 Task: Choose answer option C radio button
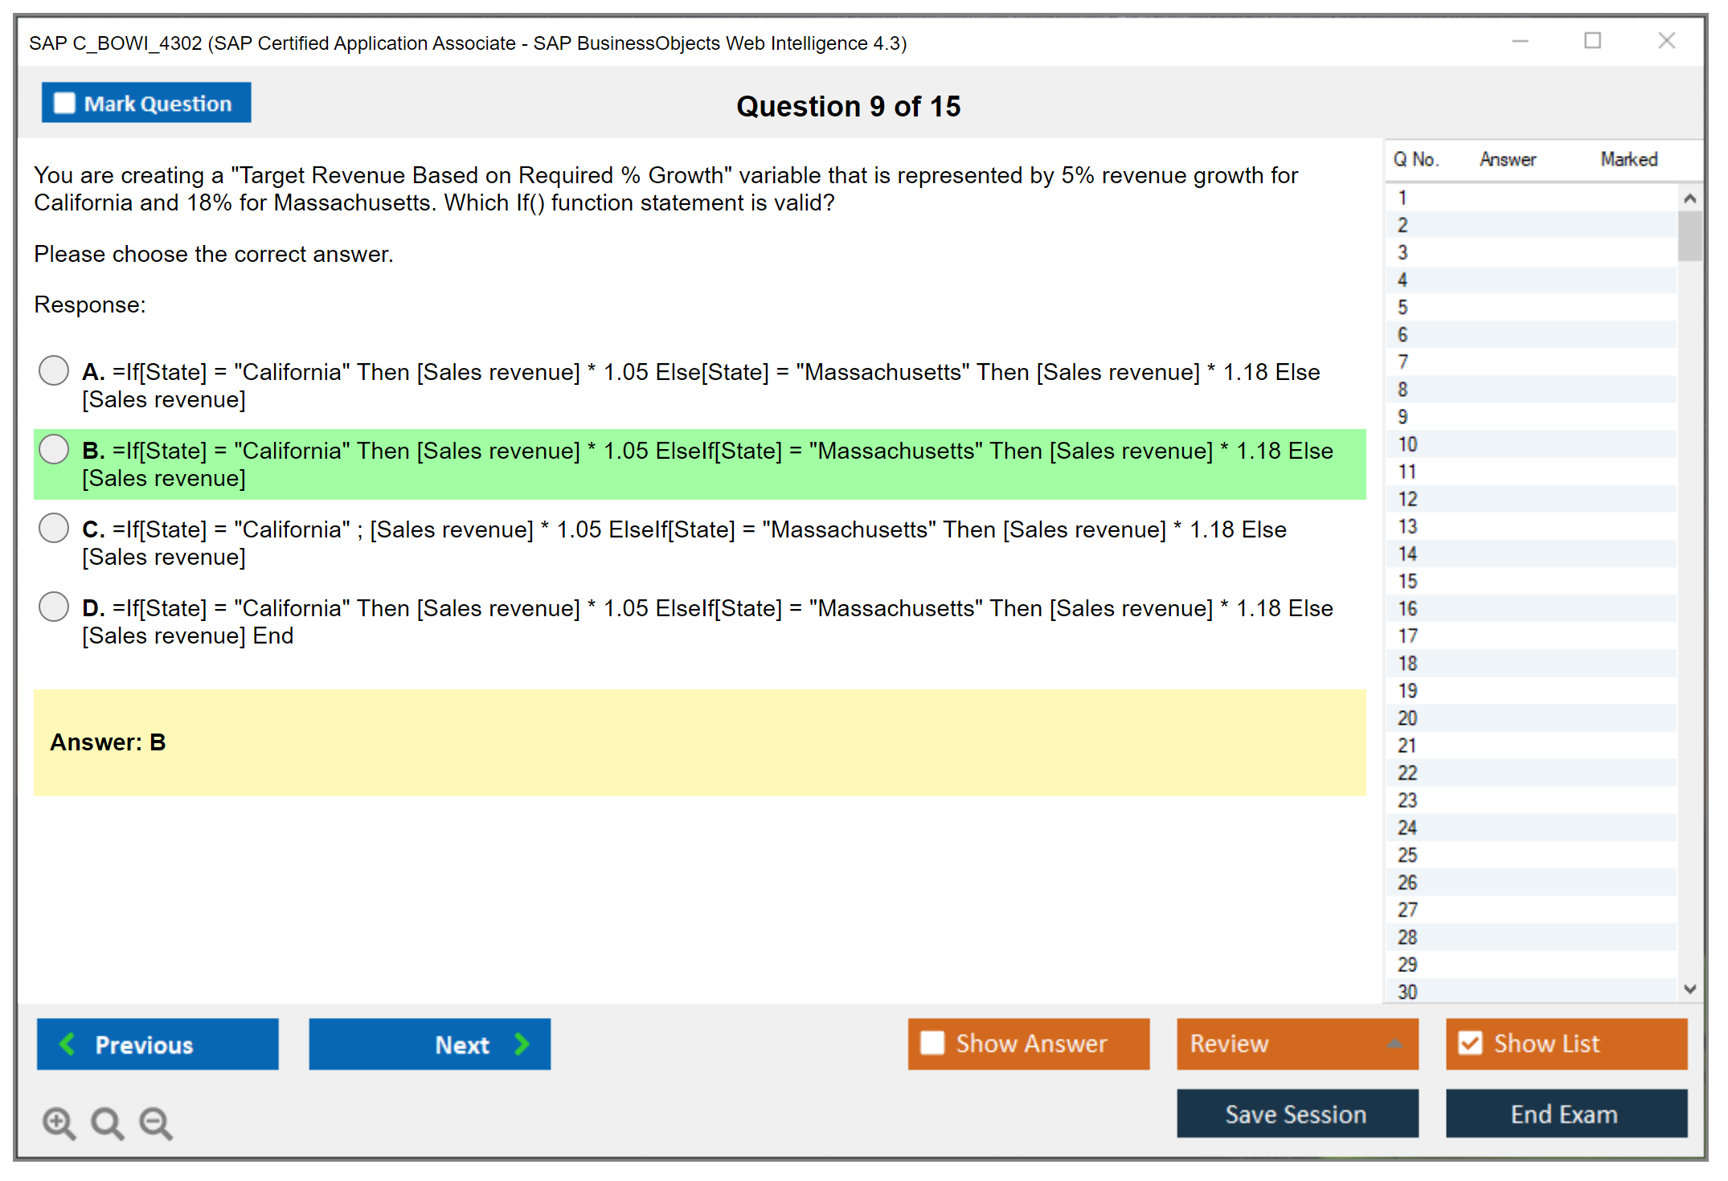[54, 528]
